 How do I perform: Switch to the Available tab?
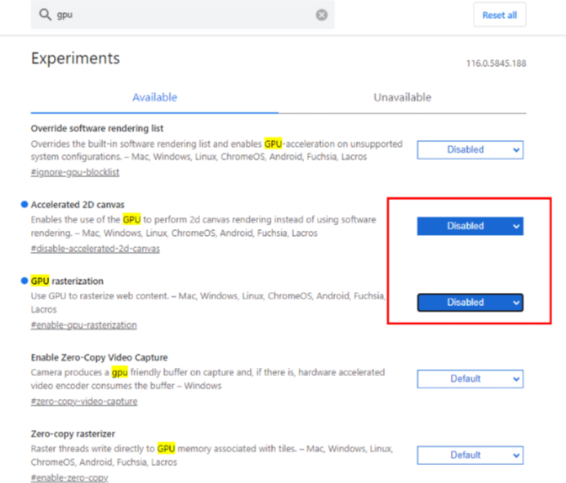154,97
